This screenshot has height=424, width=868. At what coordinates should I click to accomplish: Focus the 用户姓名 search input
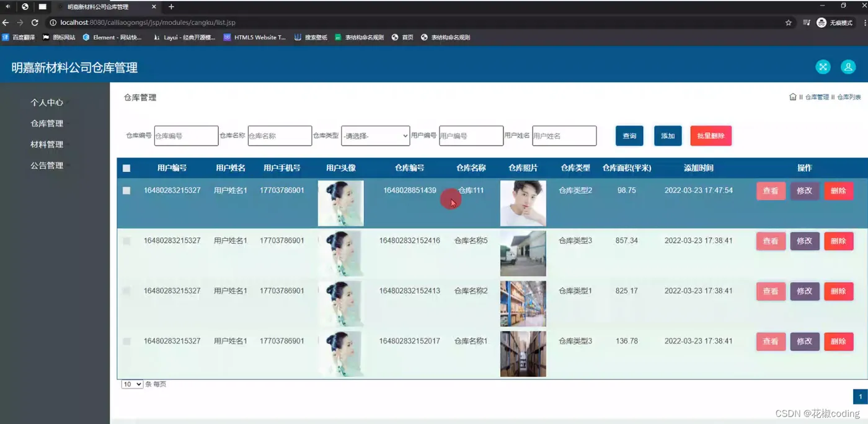pos(564,136)
